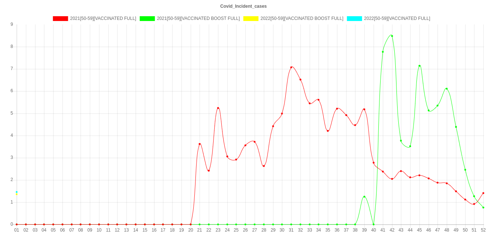Click the yellow 2022 VACCINATED BOOST FULL swatch
This screenshot has height=243, width=487.
[x=251, y=18]
